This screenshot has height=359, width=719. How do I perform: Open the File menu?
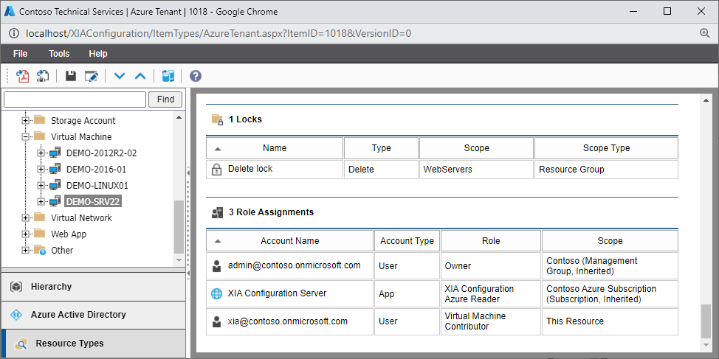(x=20, y=54)
